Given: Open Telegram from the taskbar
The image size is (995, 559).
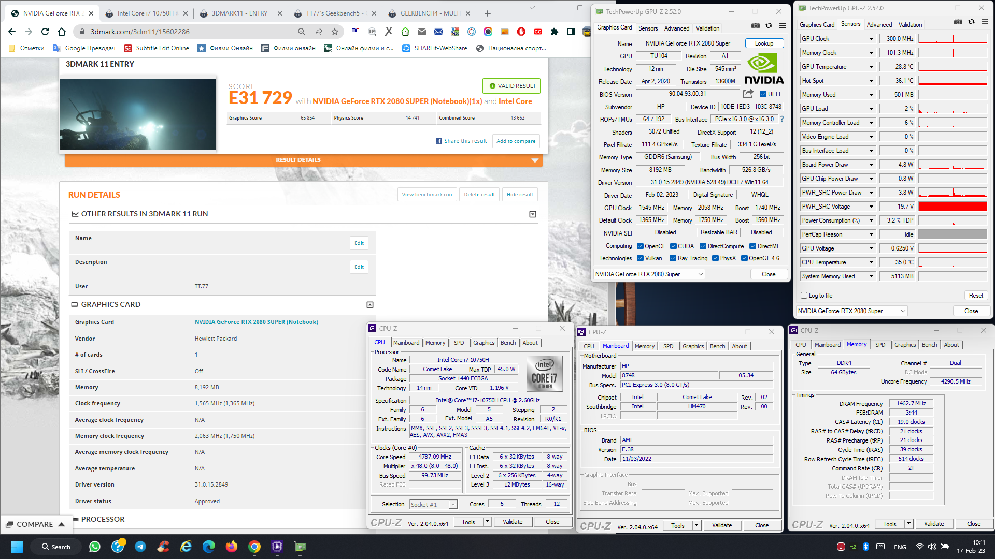Looking at the screenshot, I should click(140, 547).
